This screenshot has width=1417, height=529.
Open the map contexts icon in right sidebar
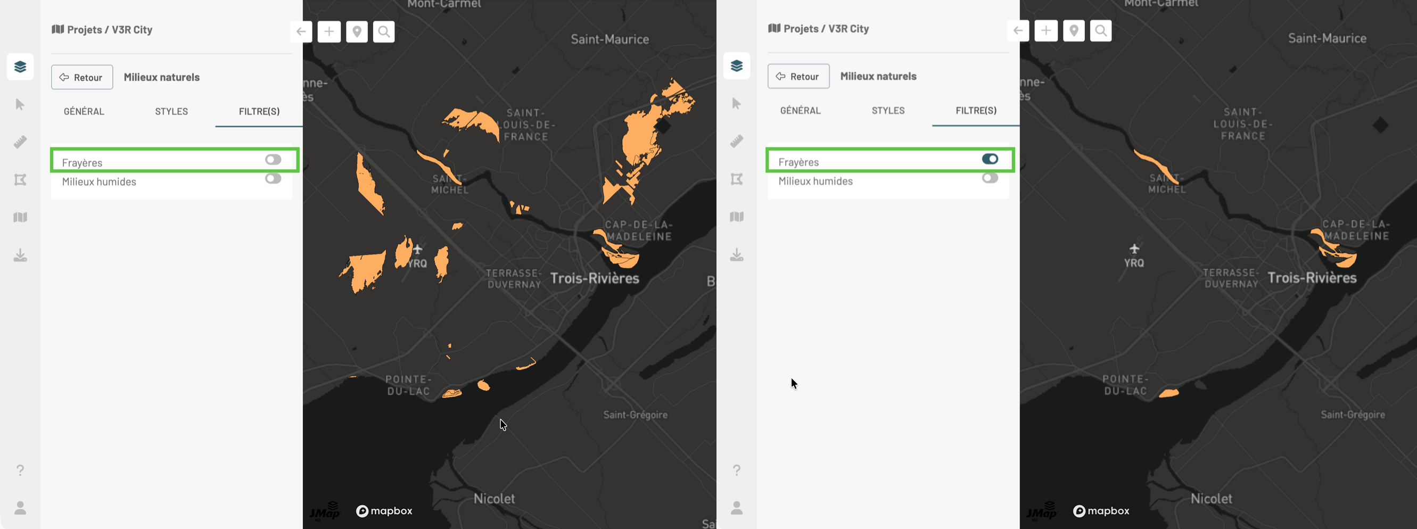point(737,217)
